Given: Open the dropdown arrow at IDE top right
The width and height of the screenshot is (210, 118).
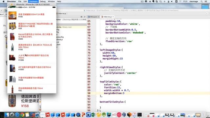Looking at the screenshot, I should [207, 13].
